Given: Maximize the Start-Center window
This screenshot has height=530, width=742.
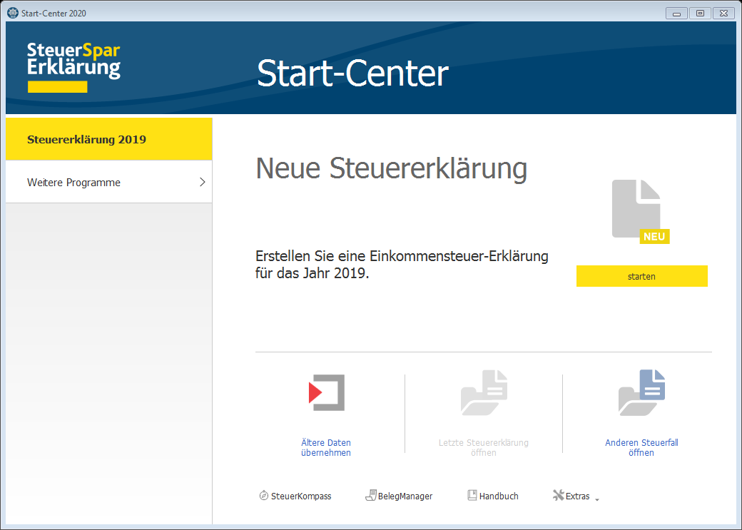Looking at the screenshot, I should pos(701,14).
